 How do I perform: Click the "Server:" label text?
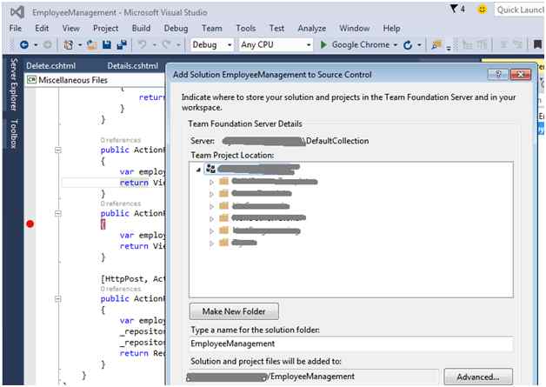(203, 141)
